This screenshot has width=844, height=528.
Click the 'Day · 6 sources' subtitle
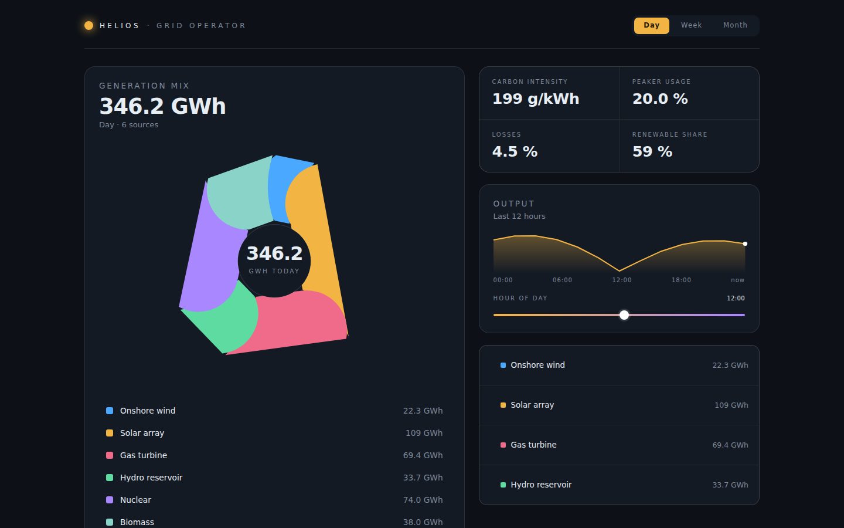click(129, 124)
